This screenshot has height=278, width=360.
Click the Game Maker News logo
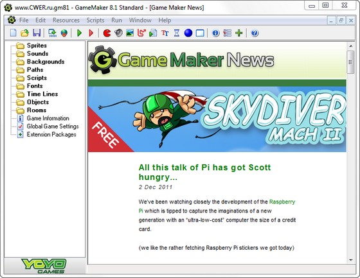[x=181, y=60]
